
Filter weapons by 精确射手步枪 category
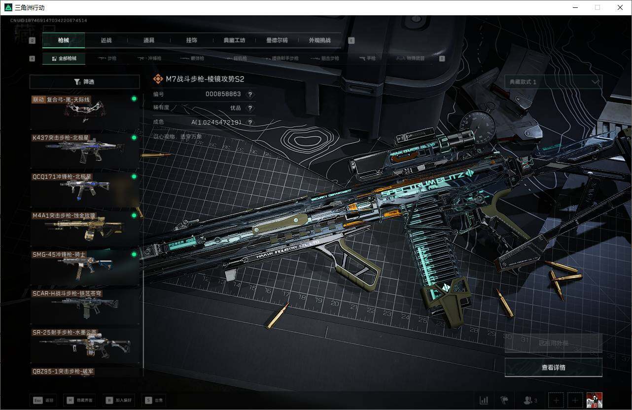tap(281, 58)
